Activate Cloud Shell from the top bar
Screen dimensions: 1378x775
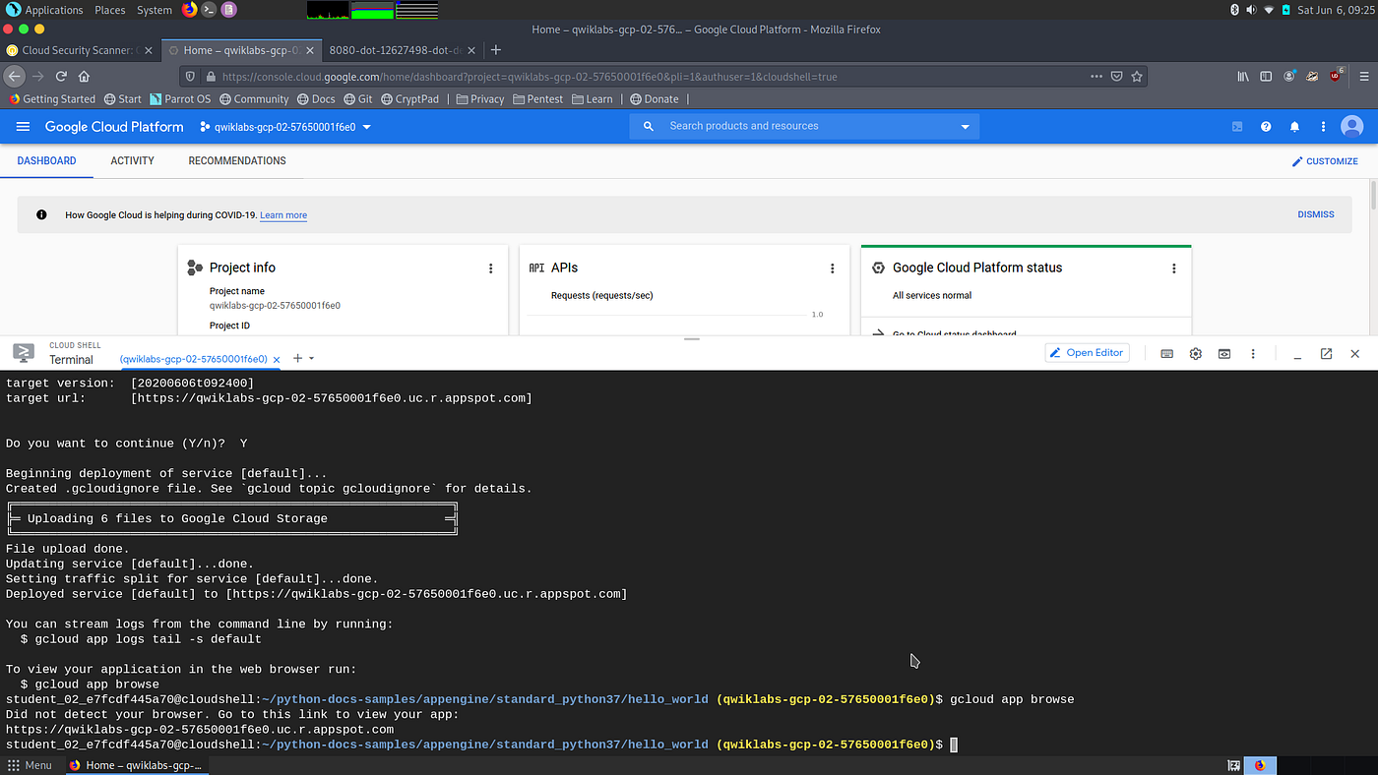[x=1236, y=126]
